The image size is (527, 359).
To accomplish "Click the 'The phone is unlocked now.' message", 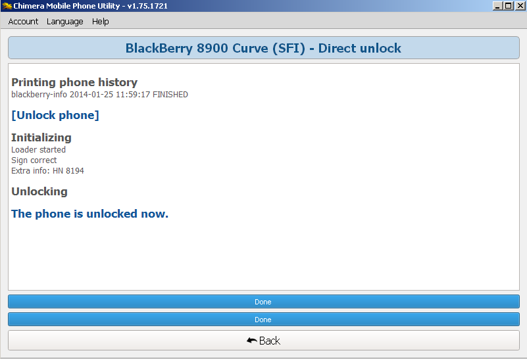I will click(x=89, y=214).
